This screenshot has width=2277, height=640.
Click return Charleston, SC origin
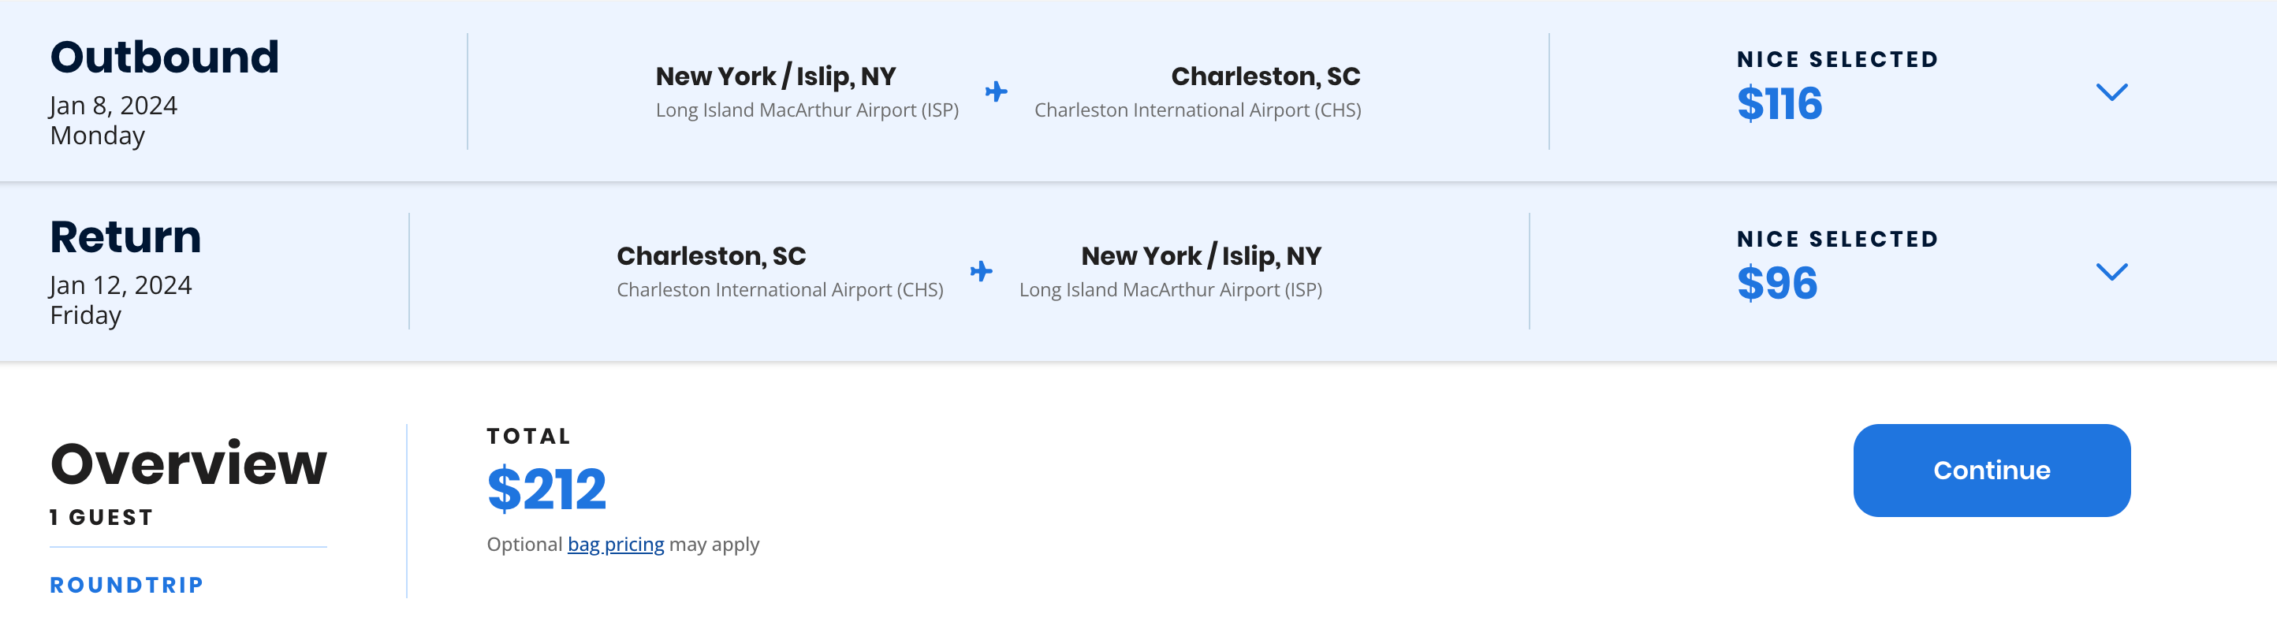pos(710,256)
